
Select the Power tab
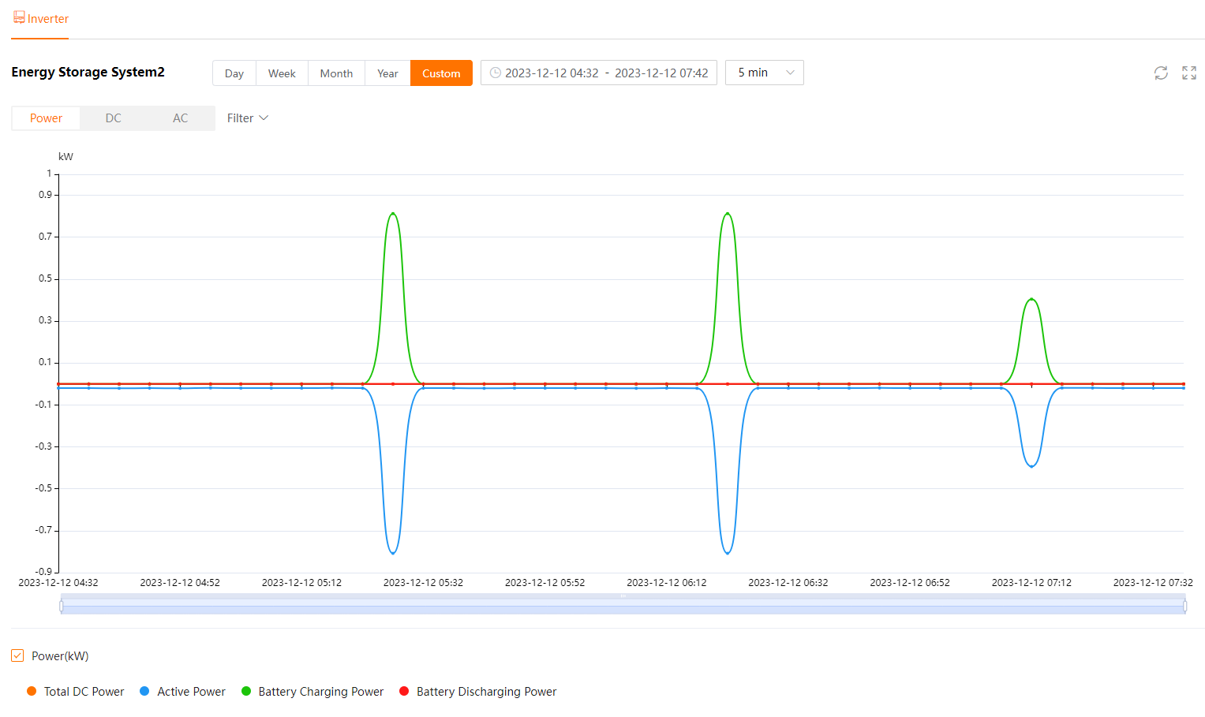[x=46, y=118]
